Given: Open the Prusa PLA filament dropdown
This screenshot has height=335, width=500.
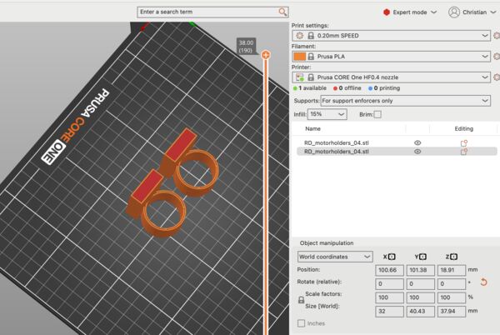Looking at the screenshot, I should point(391,57).
